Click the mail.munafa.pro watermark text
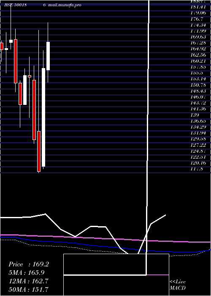 [x=65, y=5]
